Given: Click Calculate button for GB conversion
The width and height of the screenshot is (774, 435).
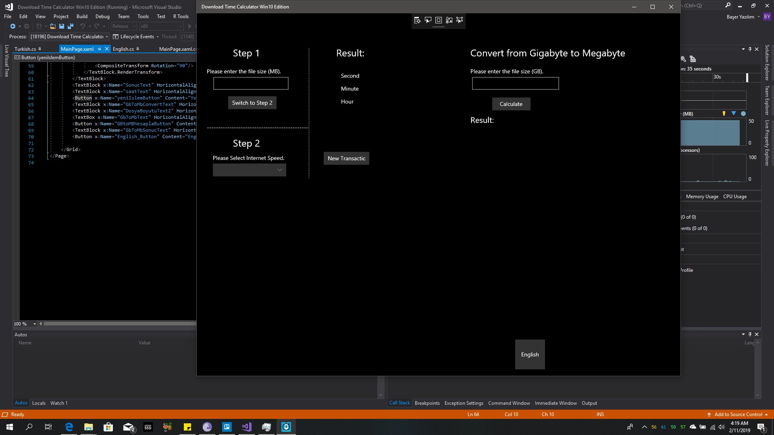Looking at the screenshot, I should (x=511, y=104).
